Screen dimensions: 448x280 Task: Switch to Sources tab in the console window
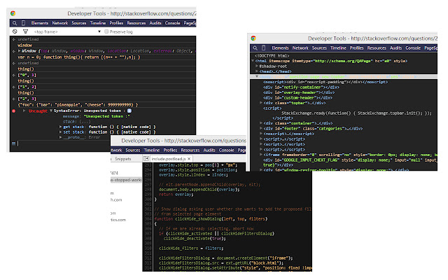pos(79,23)
